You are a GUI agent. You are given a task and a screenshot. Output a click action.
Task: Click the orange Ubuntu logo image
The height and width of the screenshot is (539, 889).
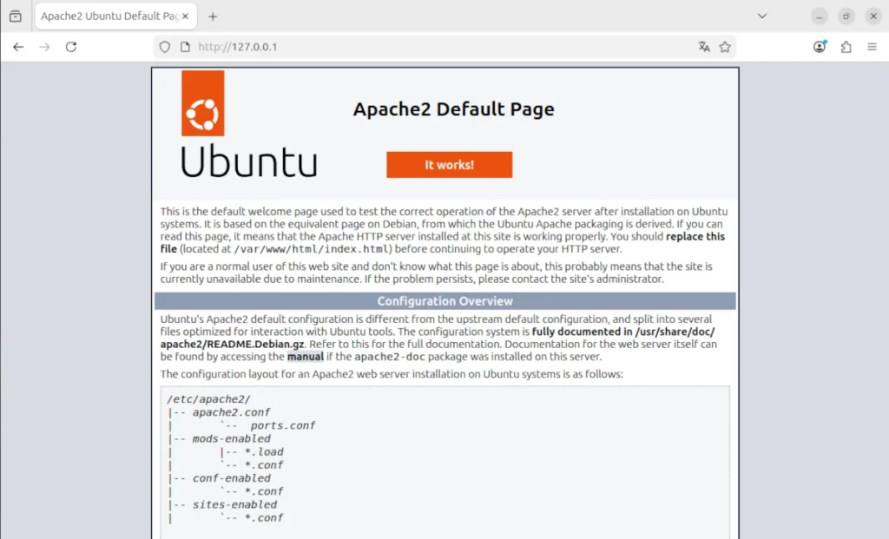click(x=203, y=103)
